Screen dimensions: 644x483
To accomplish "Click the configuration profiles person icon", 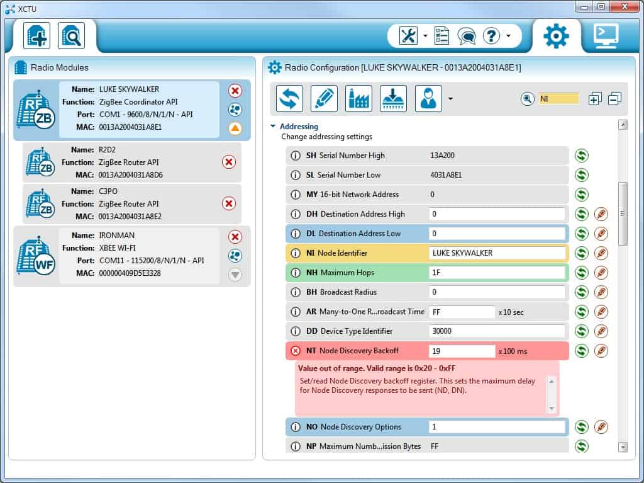I will coord(428,99).
